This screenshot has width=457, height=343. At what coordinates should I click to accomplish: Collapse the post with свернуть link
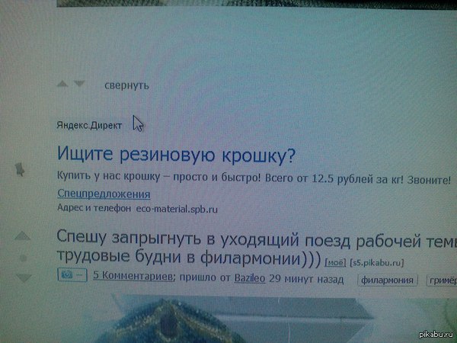pyautogui.click(x=126, y=85)
